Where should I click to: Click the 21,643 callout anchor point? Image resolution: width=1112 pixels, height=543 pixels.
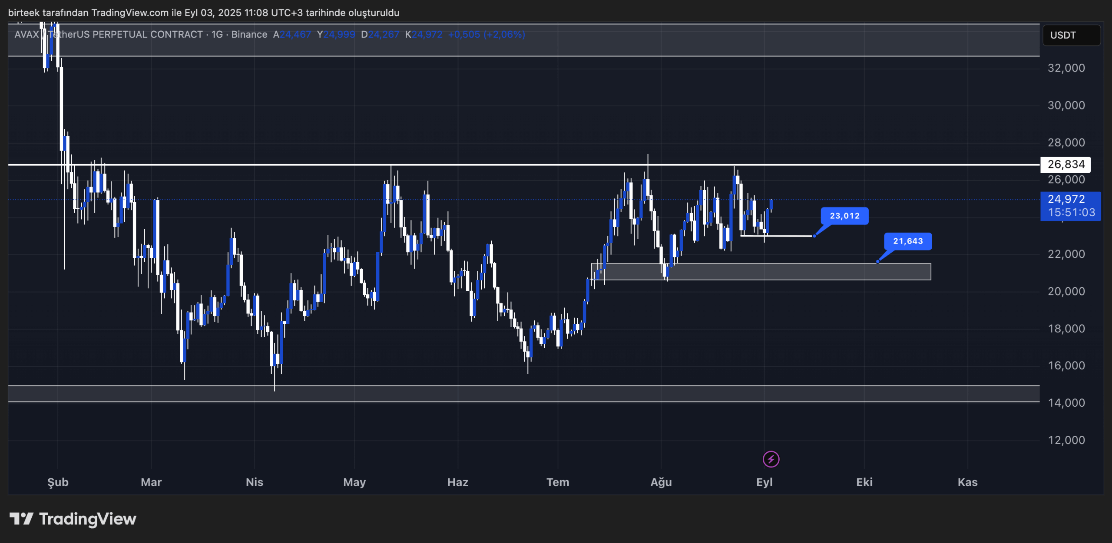pos(877,262)
